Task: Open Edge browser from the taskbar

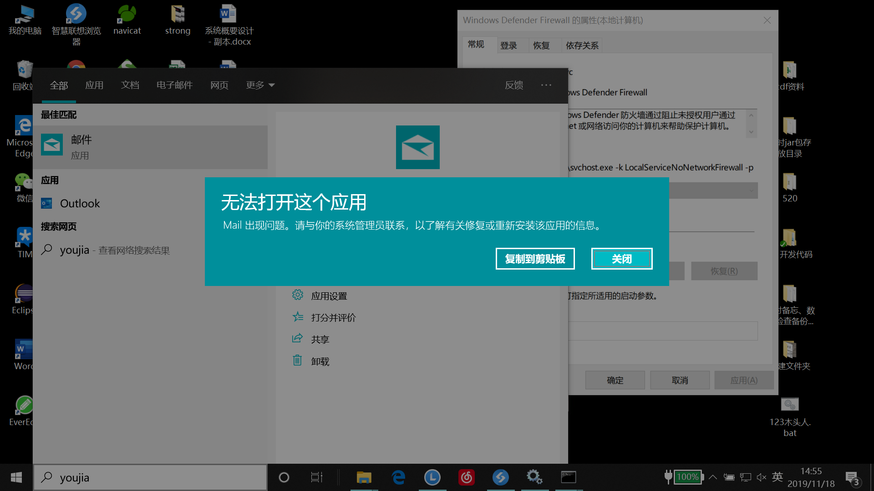Action: [398, 477]
